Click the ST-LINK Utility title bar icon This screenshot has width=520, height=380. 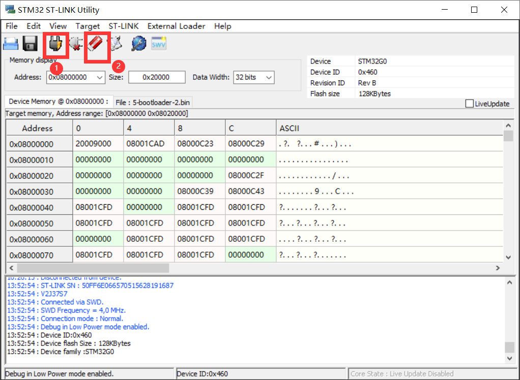click(x=10, y=9)
